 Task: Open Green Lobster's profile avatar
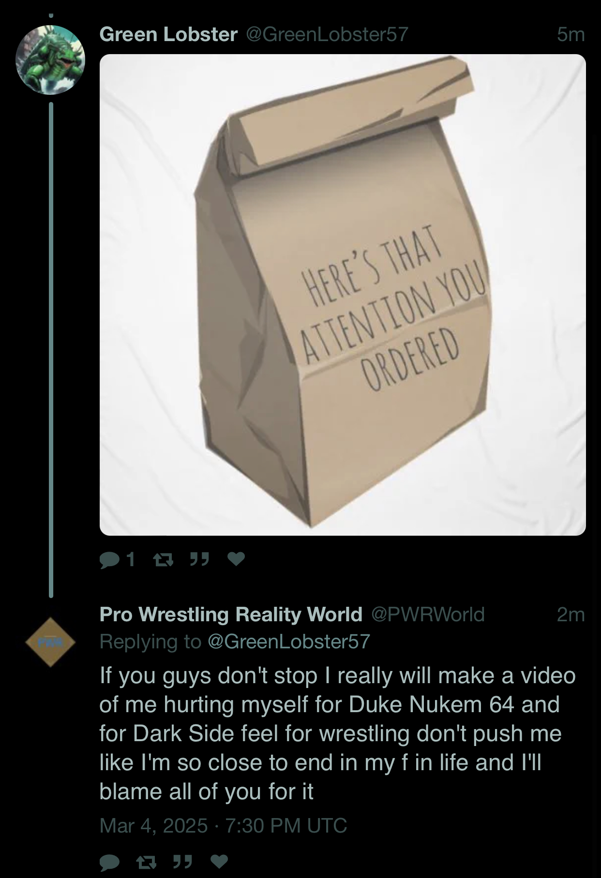[x=50, y=60]
